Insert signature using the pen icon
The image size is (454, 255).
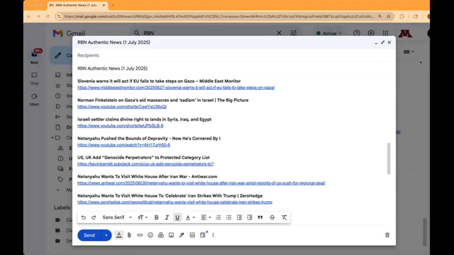(x=182, y=235)
